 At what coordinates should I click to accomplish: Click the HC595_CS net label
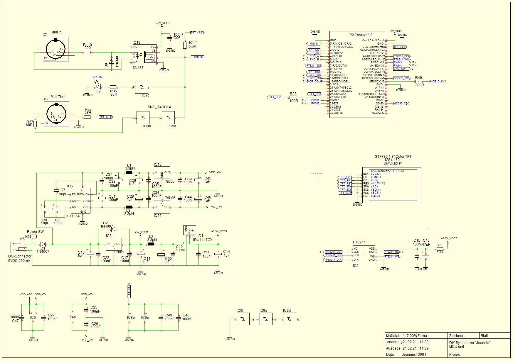pyautogui.click(x=400, y=104)
